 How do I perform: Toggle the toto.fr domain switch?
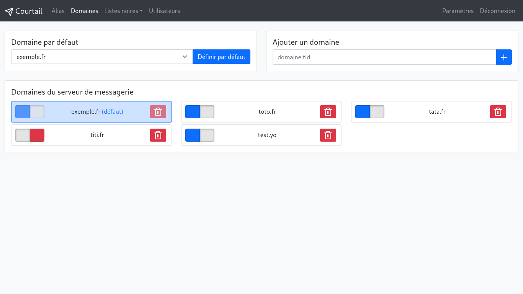200,112
